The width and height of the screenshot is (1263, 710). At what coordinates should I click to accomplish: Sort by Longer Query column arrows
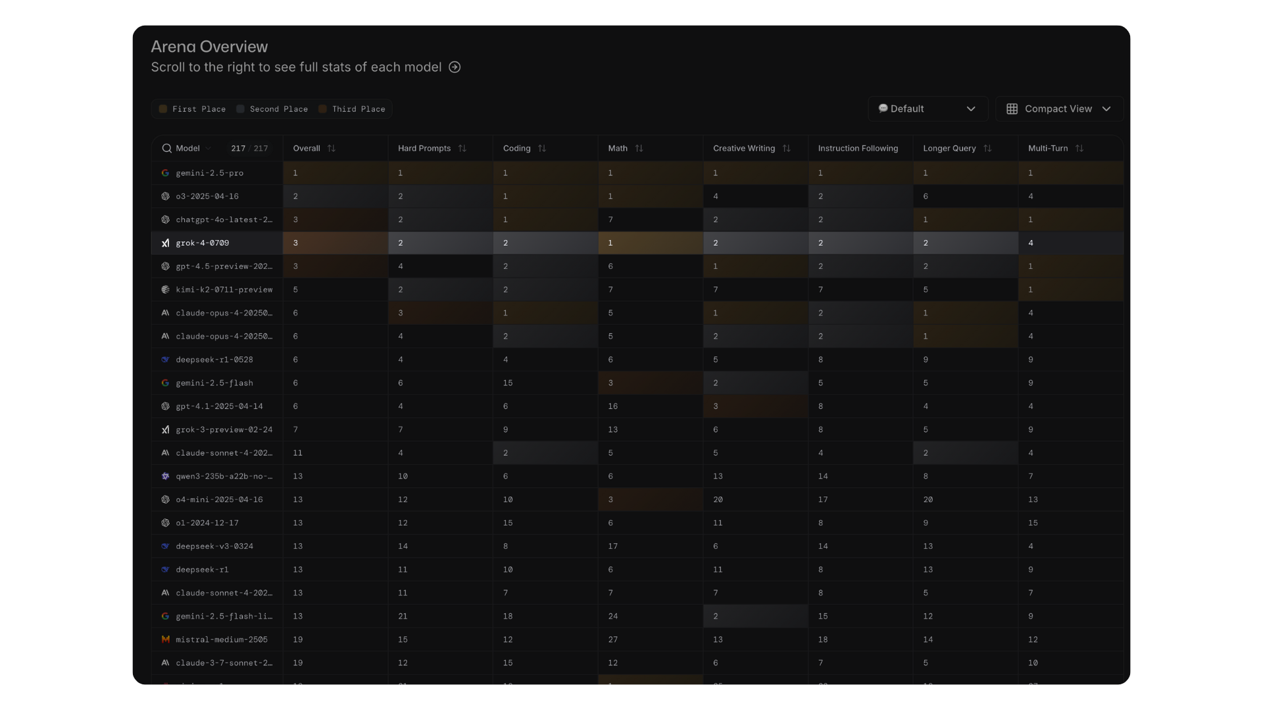pyautogui.click(x=987, y=149)
